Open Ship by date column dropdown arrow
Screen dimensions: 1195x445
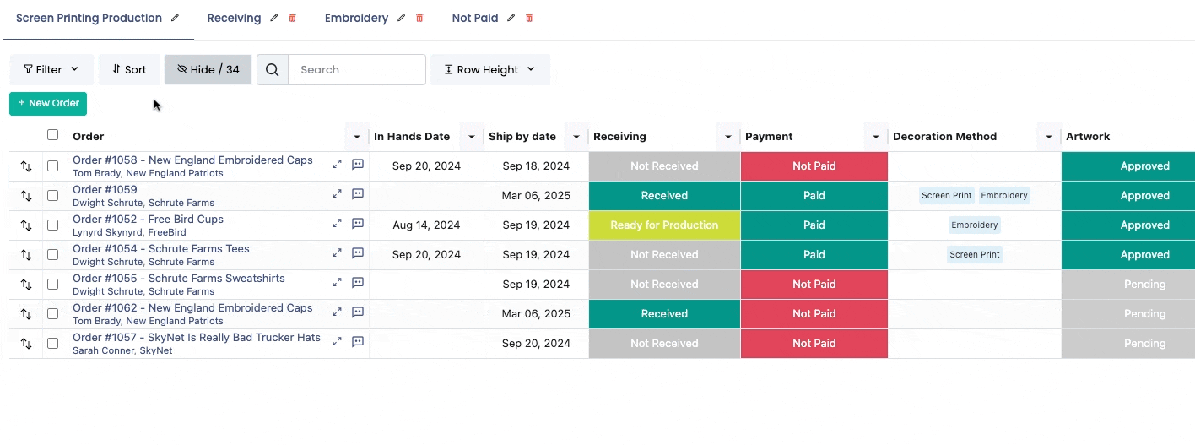pyautogui.click(x=576, y=137)
